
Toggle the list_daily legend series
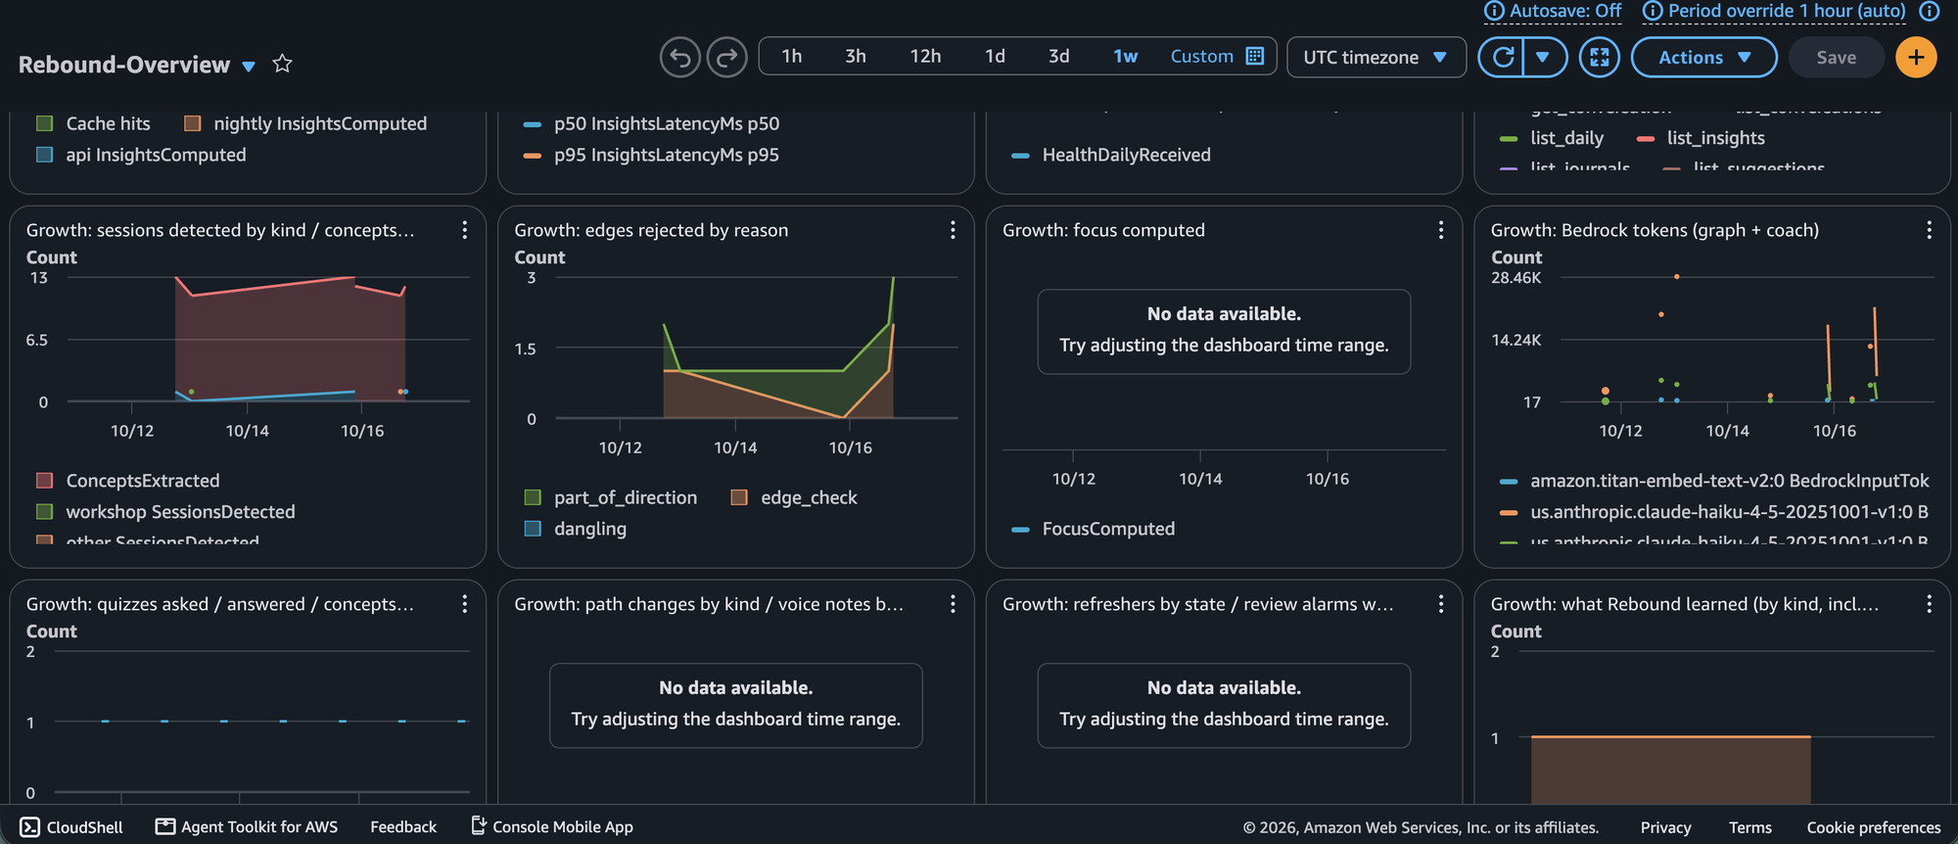tap(1552, 138)
